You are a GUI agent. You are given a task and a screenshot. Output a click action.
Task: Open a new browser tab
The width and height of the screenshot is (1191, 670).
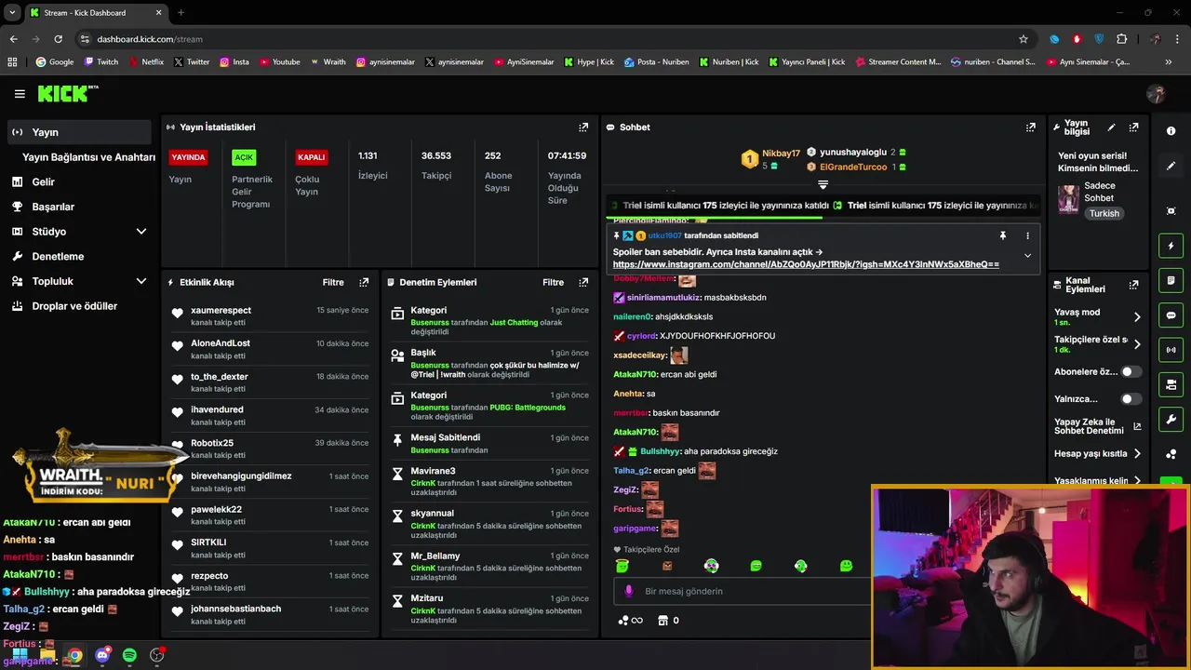[x=181, y=12]
